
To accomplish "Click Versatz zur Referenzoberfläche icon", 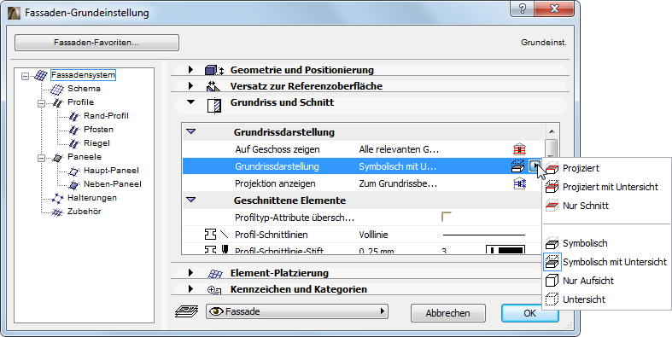I will point(213,86).
